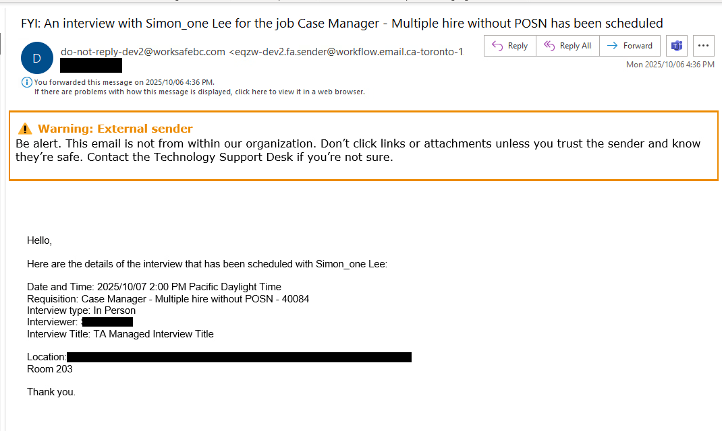
Task: Click the orange warning triangle icon
Action: (x=25, y=129)
